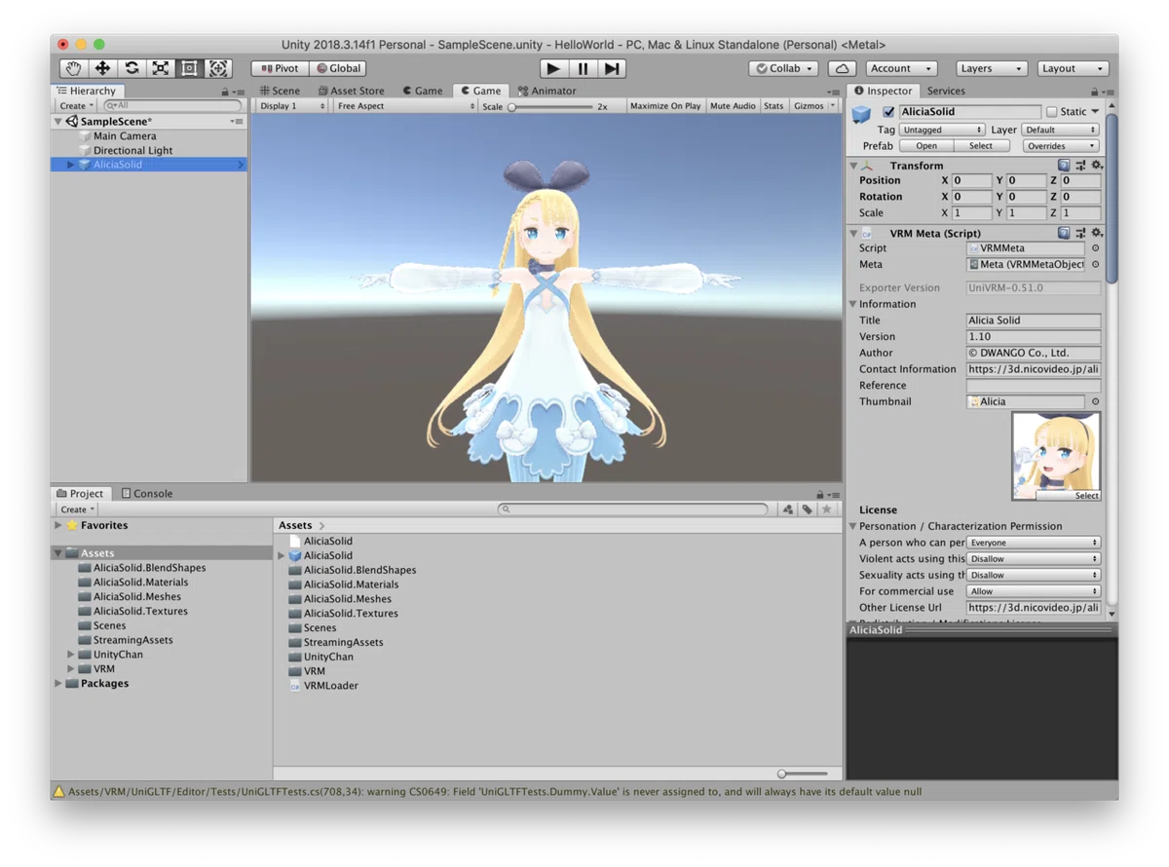The height and width of the screenshot is (867, 1169).
Task: Click the Hierarchy panel lock icon
Action: pyautogui.click(x=225, y=92)
